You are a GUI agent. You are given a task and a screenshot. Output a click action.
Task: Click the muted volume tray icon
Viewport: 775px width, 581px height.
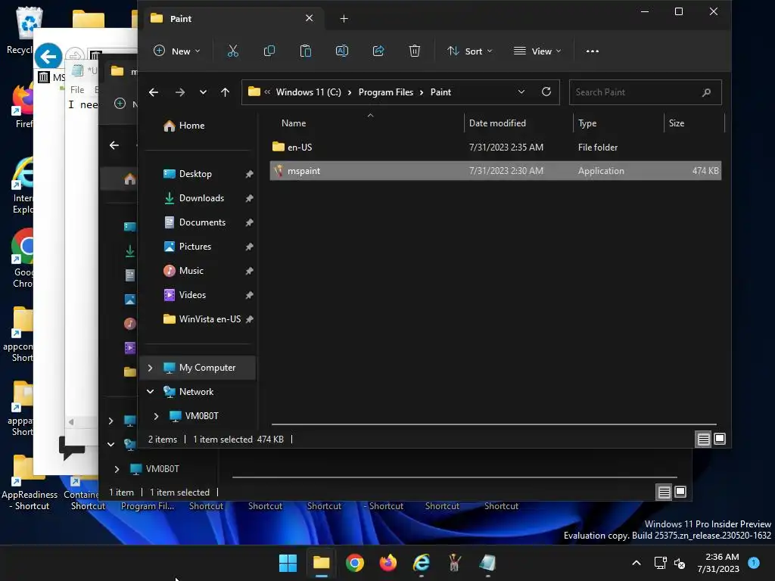point(680,563)
